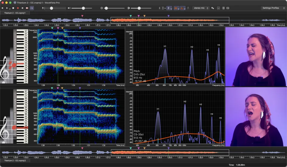Toggle the cursor tracking tool button
287x167 pixels.
[168, 8]
